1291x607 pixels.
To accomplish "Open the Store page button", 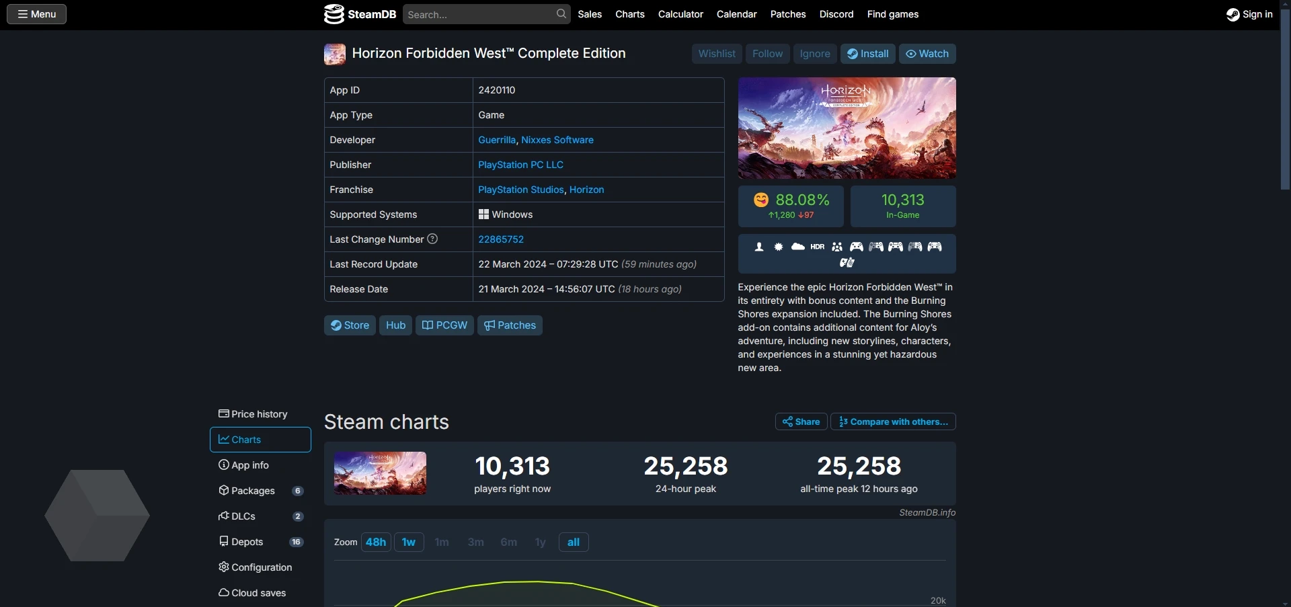I will [350, 325].
